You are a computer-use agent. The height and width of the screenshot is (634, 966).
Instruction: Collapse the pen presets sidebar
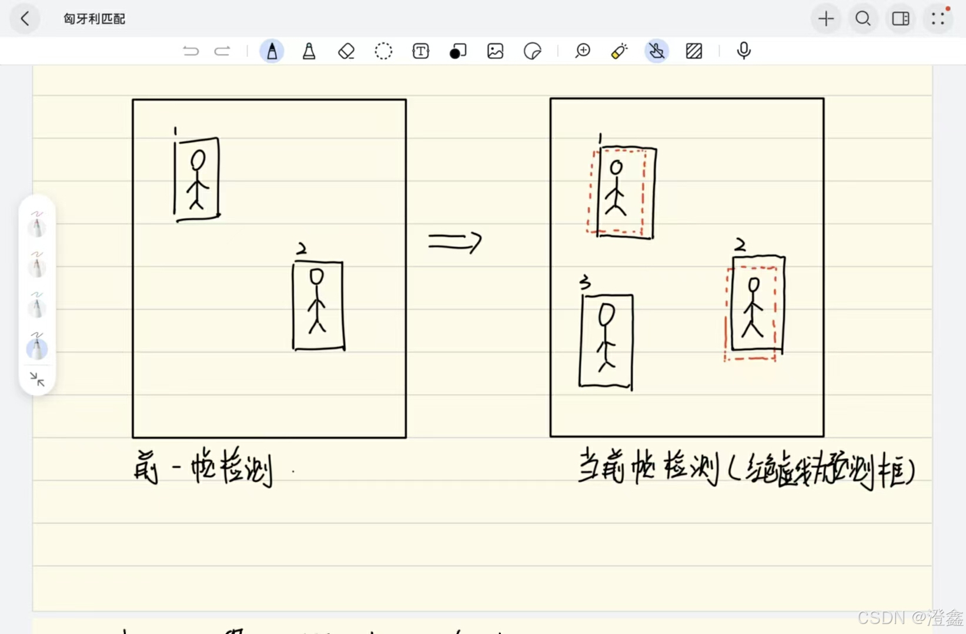[36, 380]
